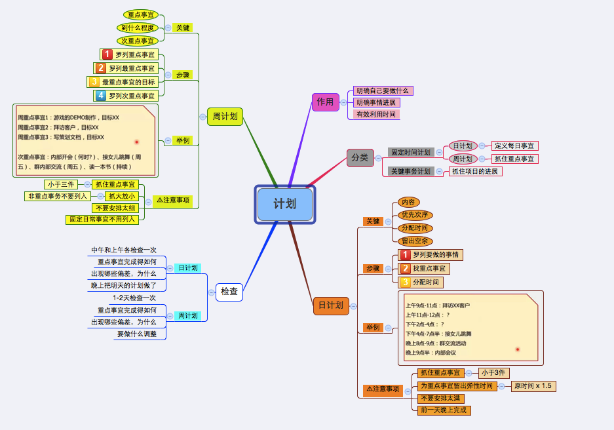Click the warning icon on the orange 注意事项 topic

click(370, 389)
